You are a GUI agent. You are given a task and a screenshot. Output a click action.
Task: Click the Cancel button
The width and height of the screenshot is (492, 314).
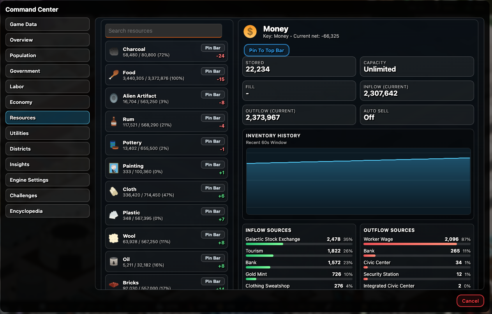point(470,301)
